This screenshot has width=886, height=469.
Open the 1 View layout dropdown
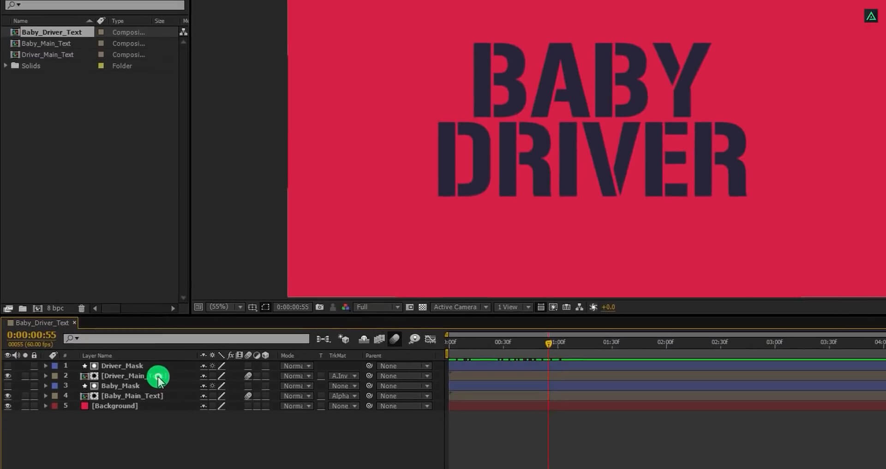(513, 307)
